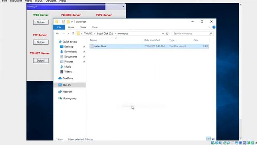Image resolution: width=257 pixels, height=145 pixels.
Task: Expand the address bar history dropdown
Action: tap(163, 33)
